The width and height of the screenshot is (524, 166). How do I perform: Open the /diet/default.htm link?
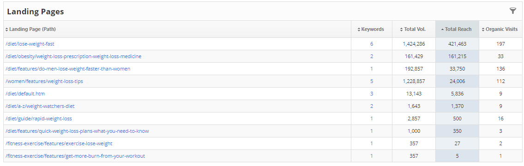(x=25, y=94)
